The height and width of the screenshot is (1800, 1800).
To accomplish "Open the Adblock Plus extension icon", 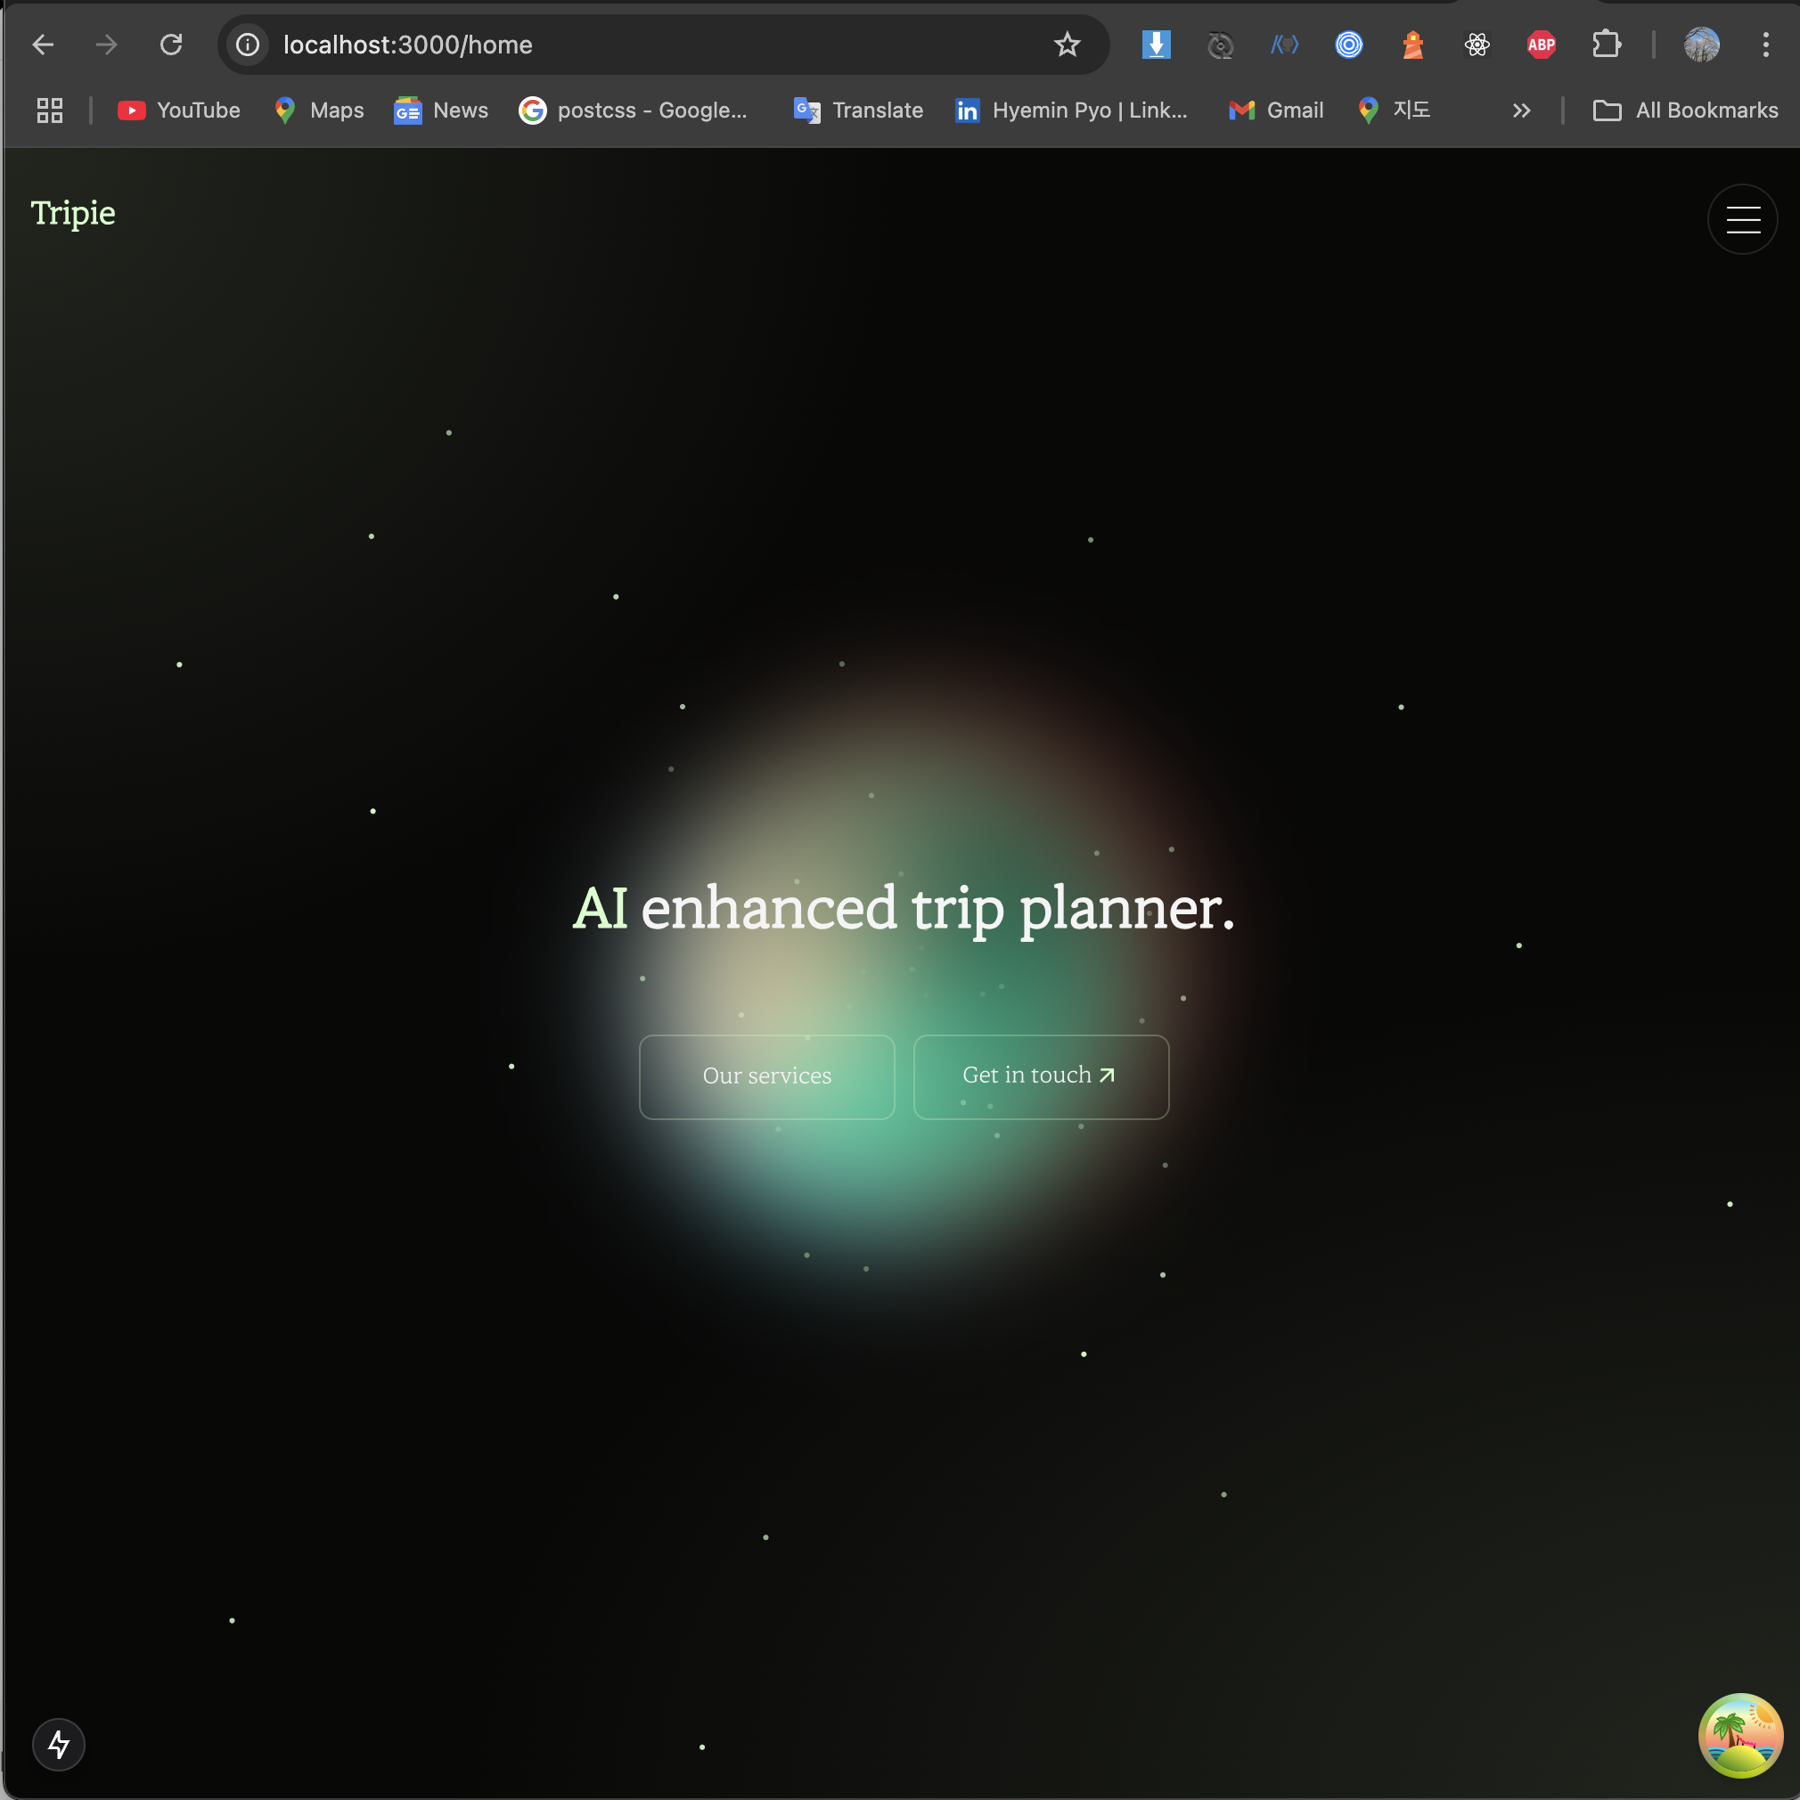I will [x=1541, y=45].
